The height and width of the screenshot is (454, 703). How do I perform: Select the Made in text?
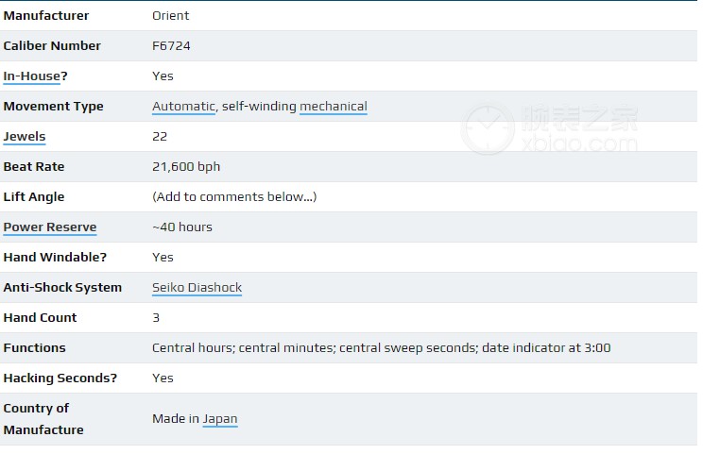(176, 419)
